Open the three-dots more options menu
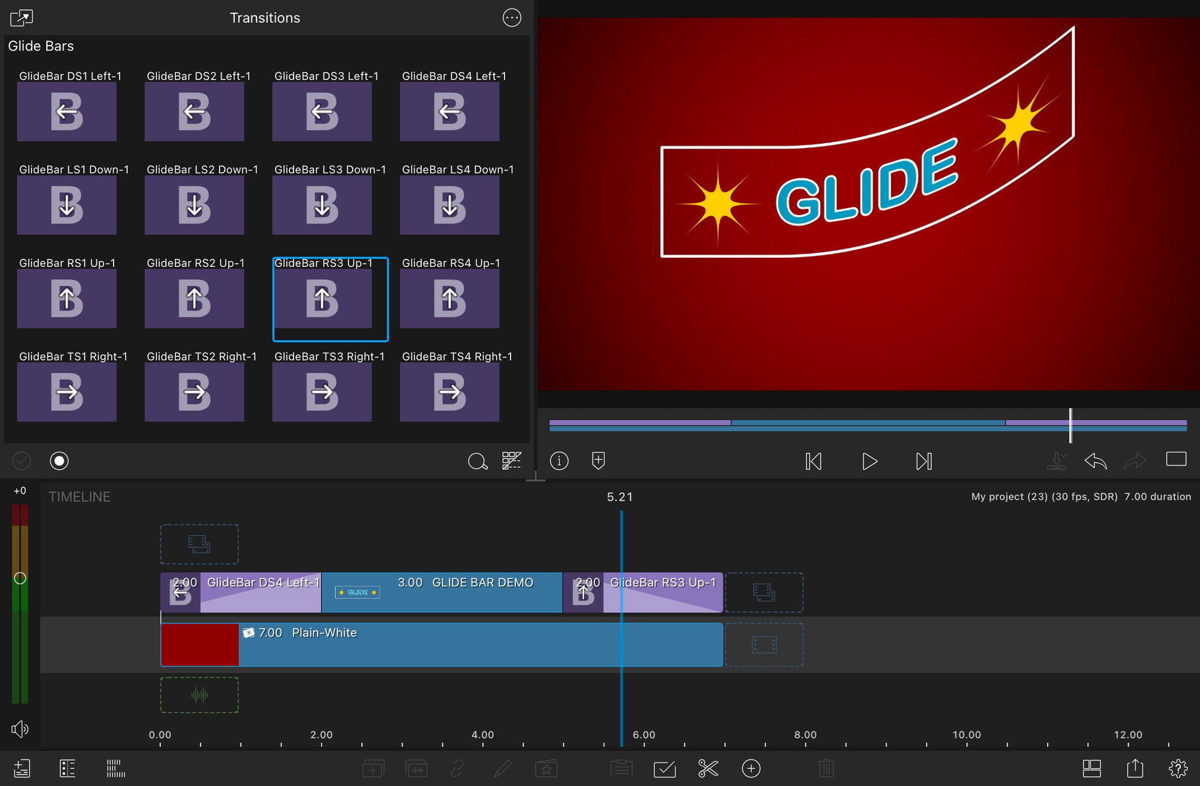 [x=511, y=18]
